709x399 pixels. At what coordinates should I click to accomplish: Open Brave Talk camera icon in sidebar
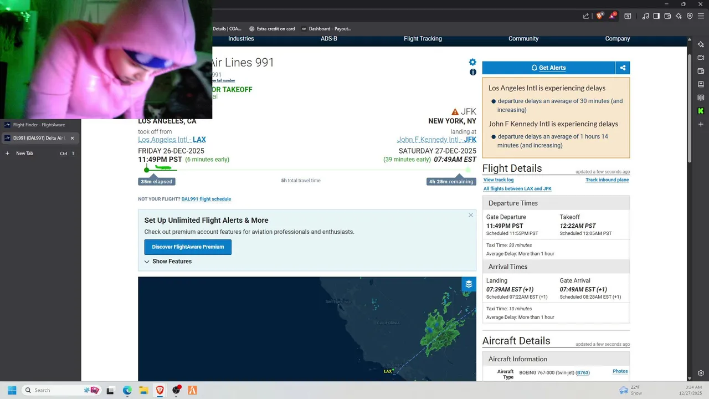pyautogui.click(x=701, y=58)
